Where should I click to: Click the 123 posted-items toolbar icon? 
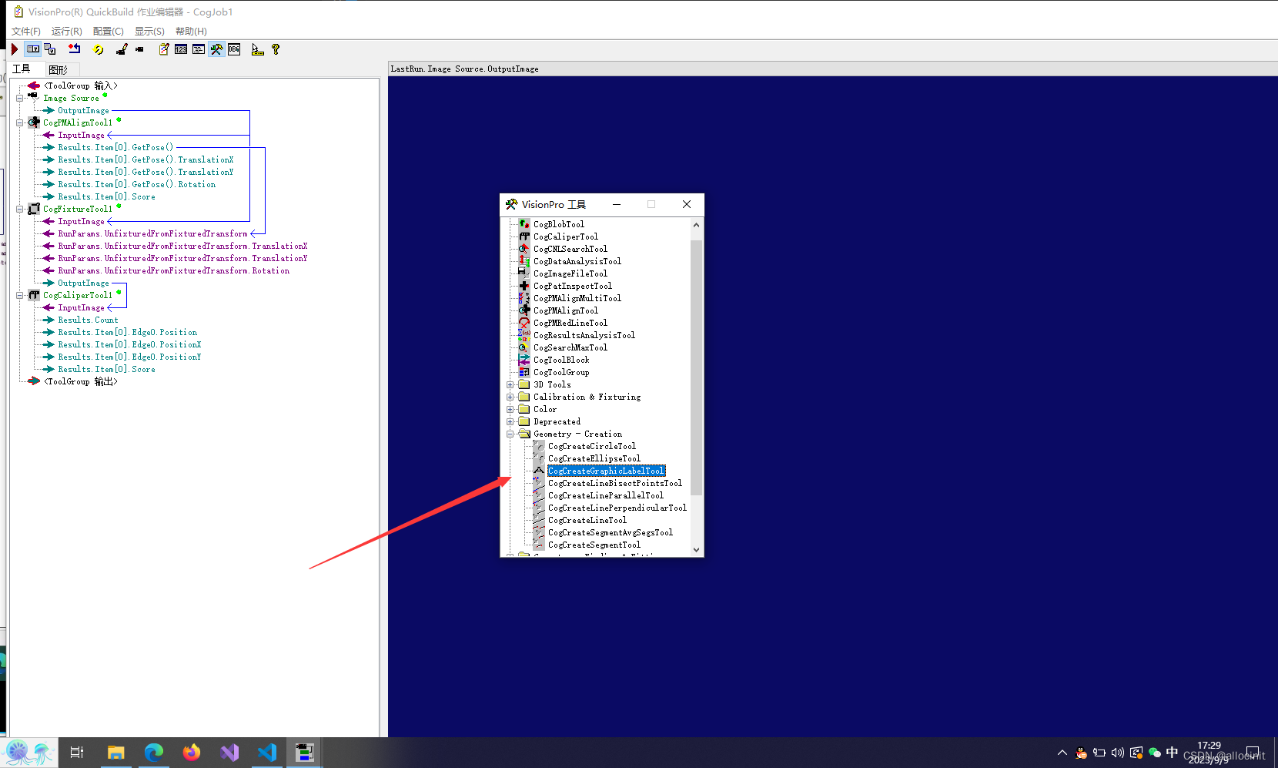pos(180,49)
